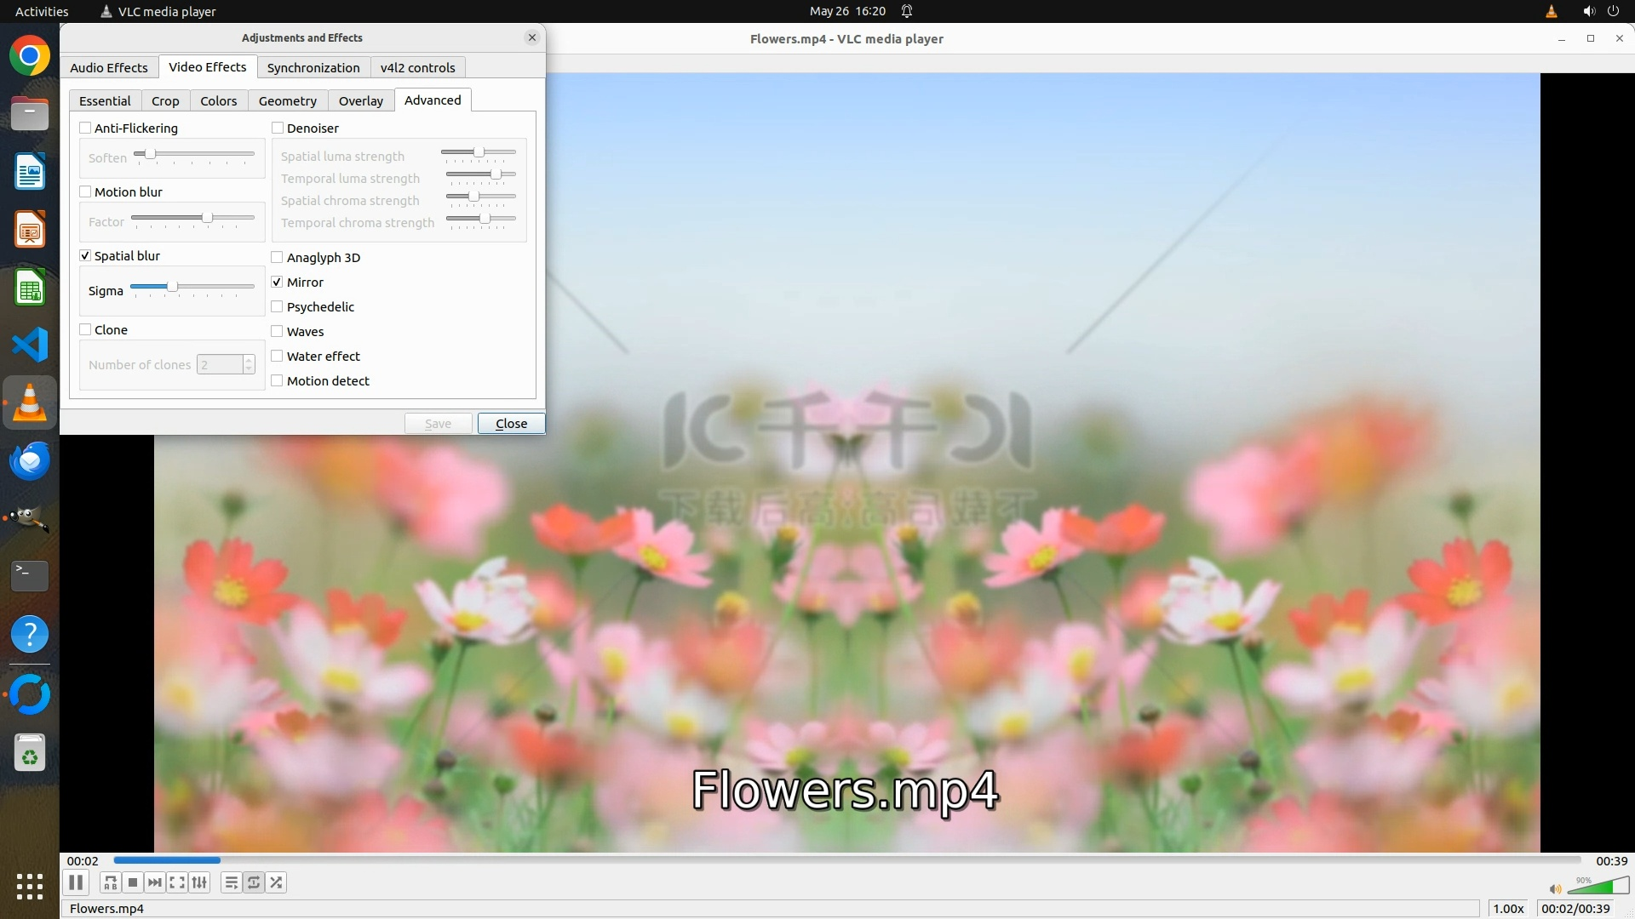This screenshot has width=1635, height=919.
Task: Pause the video playback
Action: tap(76, 882)
